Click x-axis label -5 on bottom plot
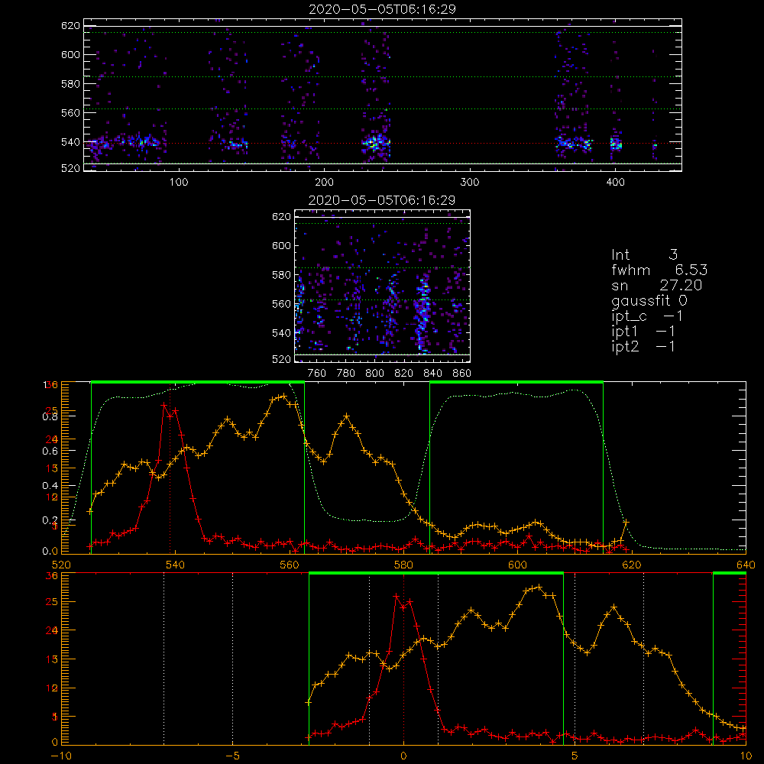The image size is (764, 764). click(x=232, y=756)
